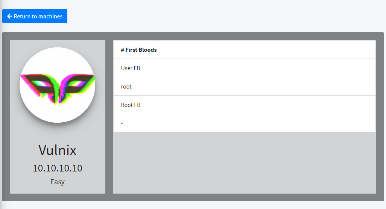The image size is (386, 209).
Task: Click the Vulnix mask logo avatar
Action: [57, 85]
